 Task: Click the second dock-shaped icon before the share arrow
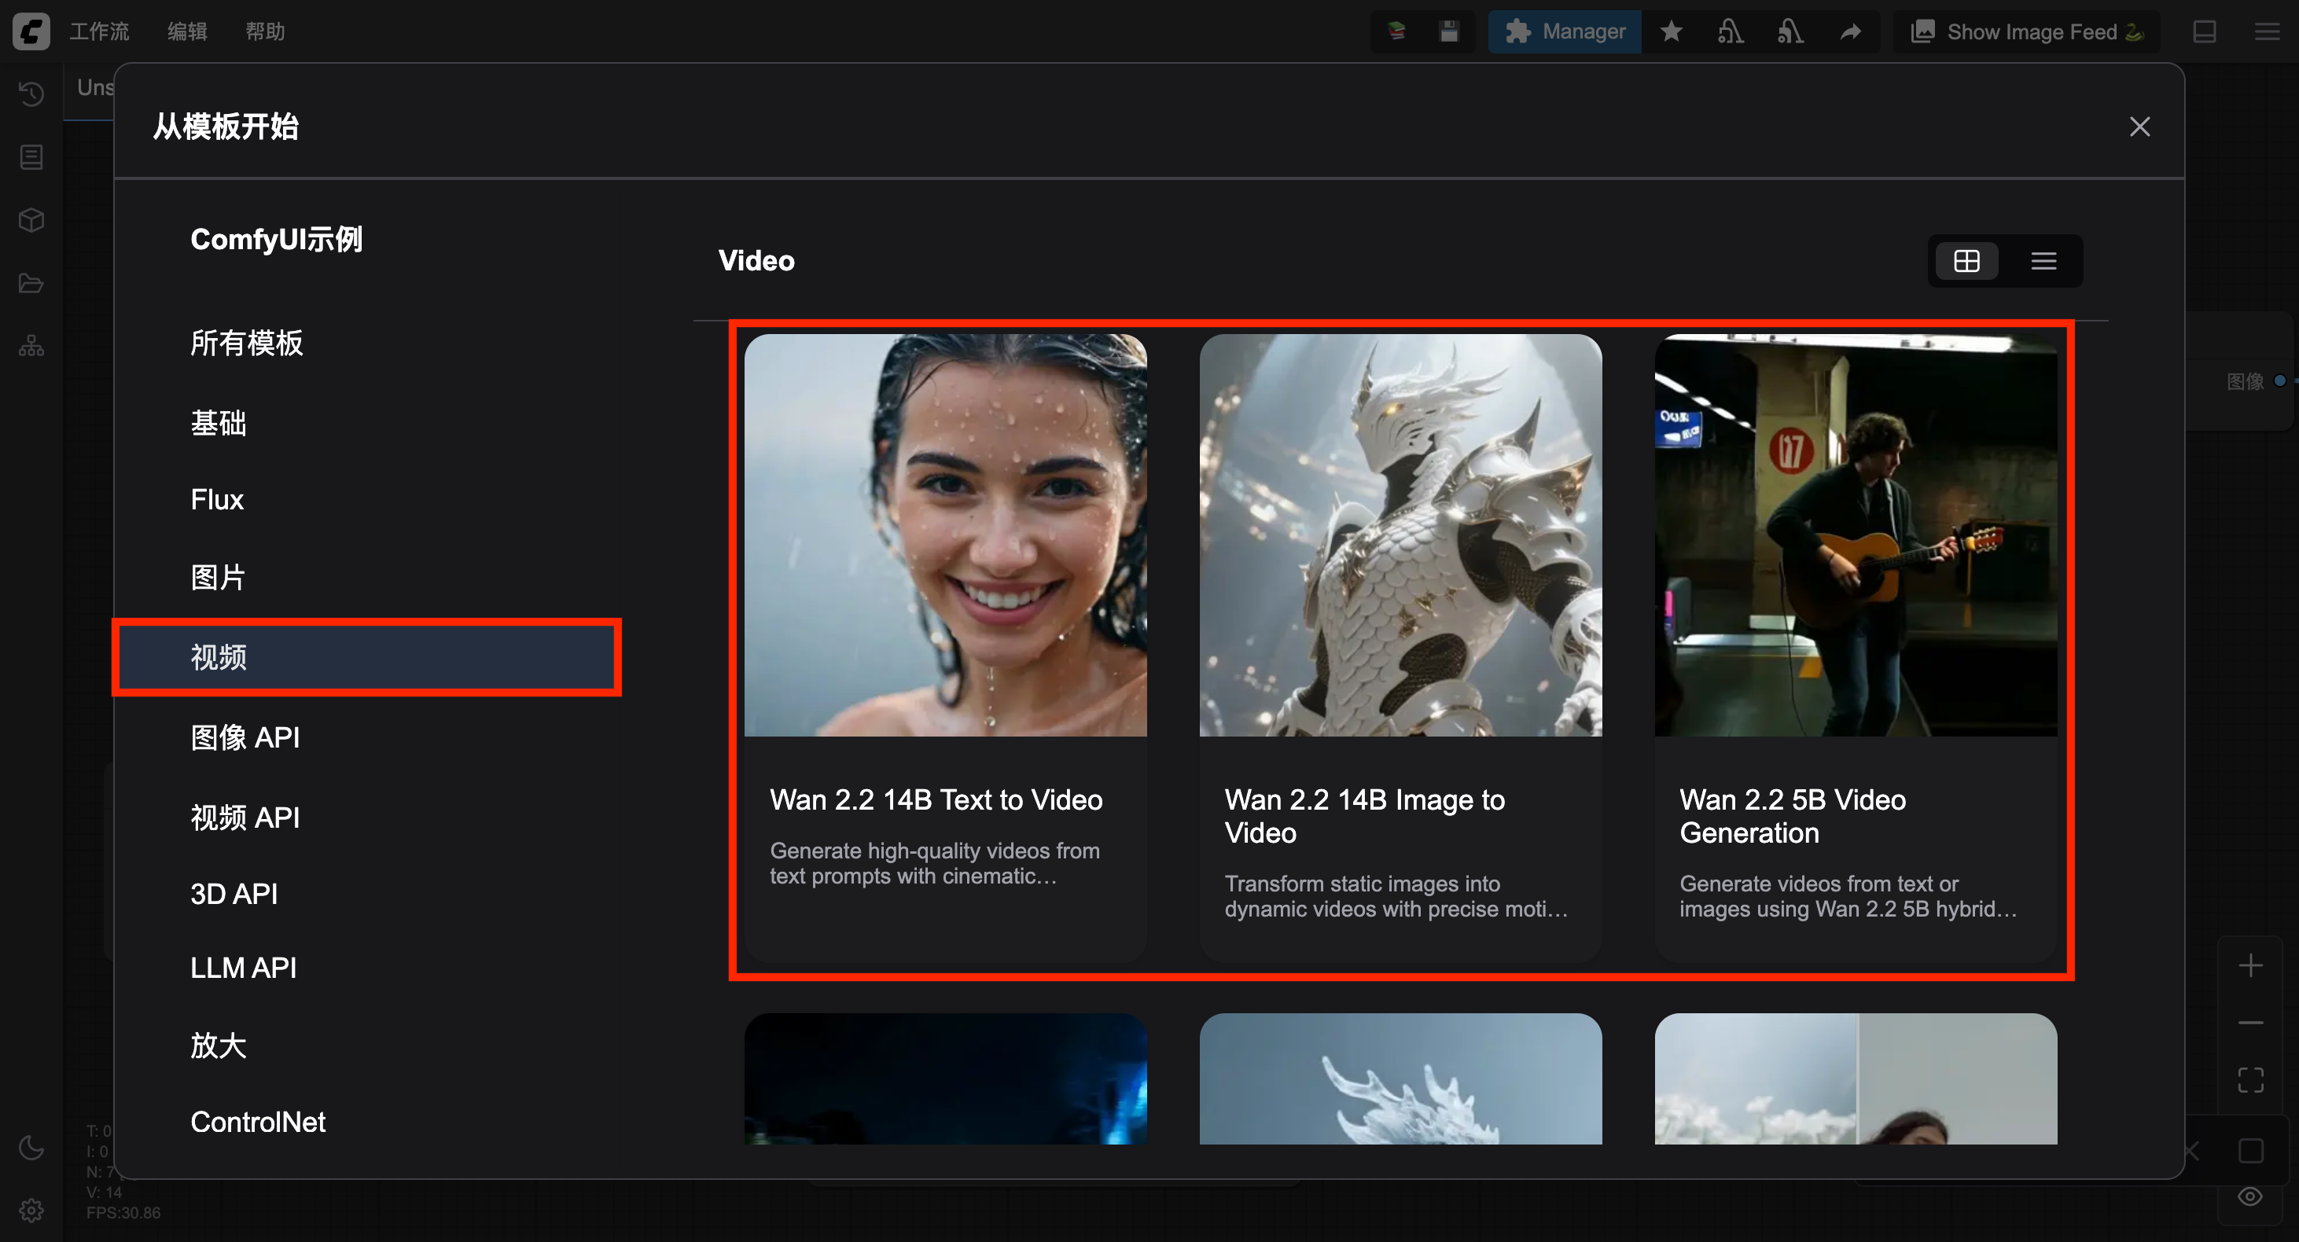tap(1790, 31)
